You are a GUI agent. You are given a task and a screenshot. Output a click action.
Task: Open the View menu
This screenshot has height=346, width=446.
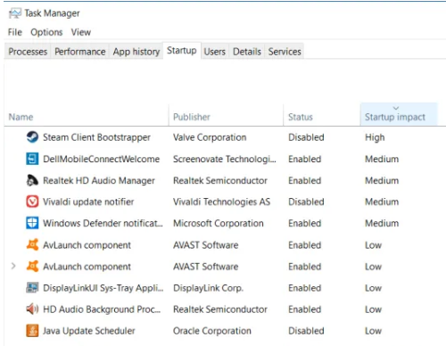point(81,32)
